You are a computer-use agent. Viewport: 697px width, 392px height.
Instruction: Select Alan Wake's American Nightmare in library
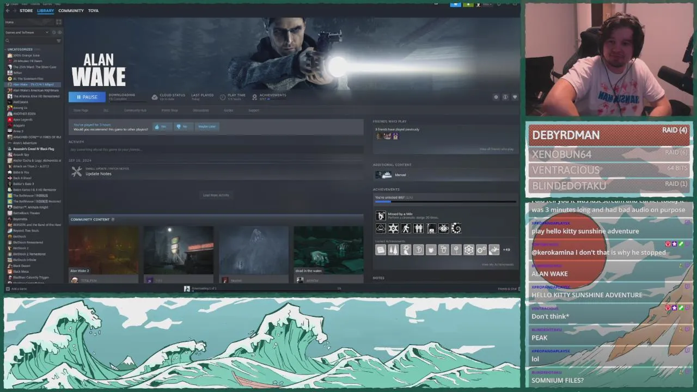coord(35,90)
